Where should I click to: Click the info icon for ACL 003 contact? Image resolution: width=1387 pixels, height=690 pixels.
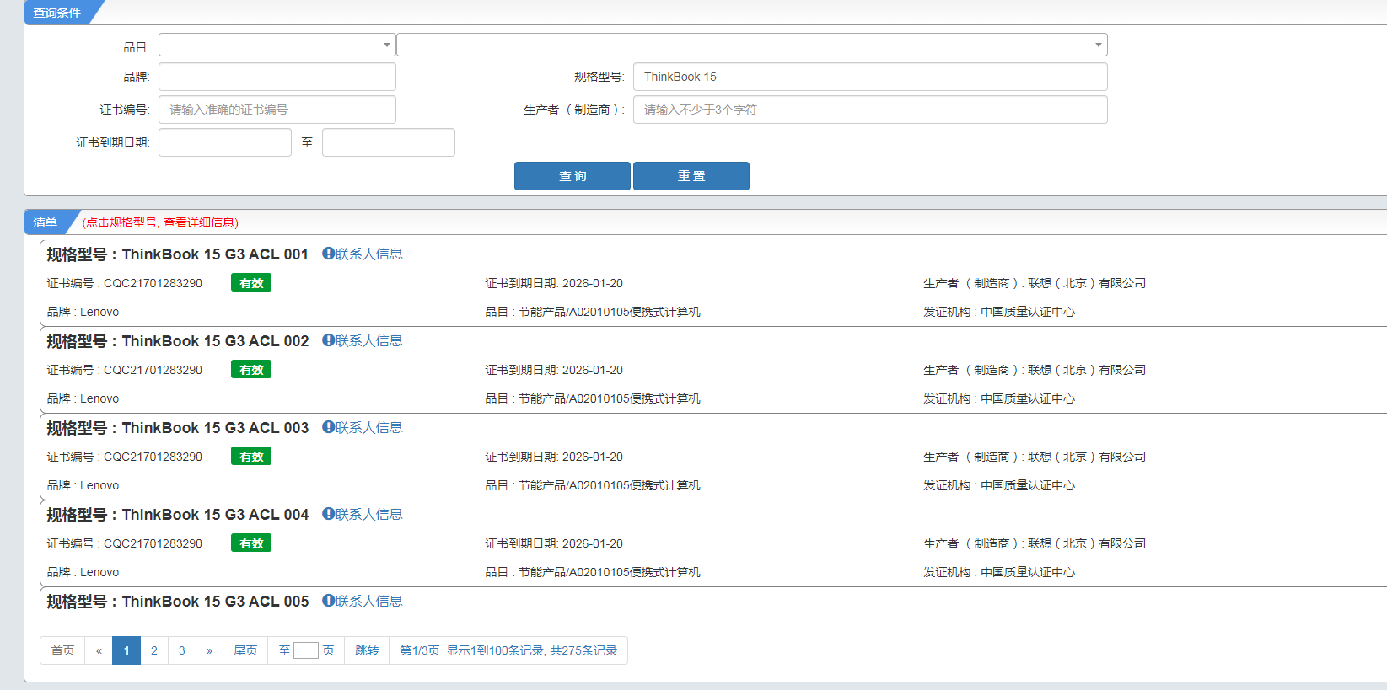pos(328,427)
